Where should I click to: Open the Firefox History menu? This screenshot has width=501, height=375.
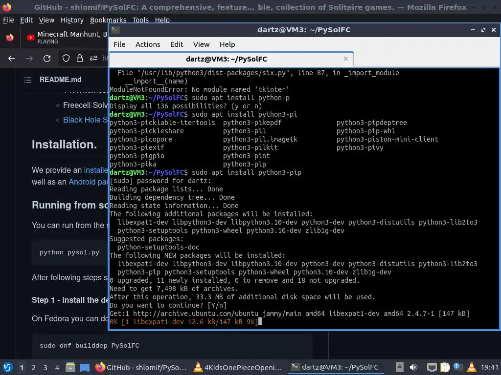point(72,20)
